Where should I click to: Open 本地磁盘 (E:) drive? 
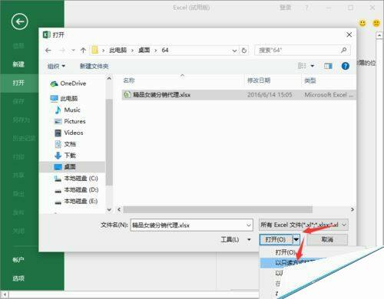pyautogui.click(x=76, y=202)
